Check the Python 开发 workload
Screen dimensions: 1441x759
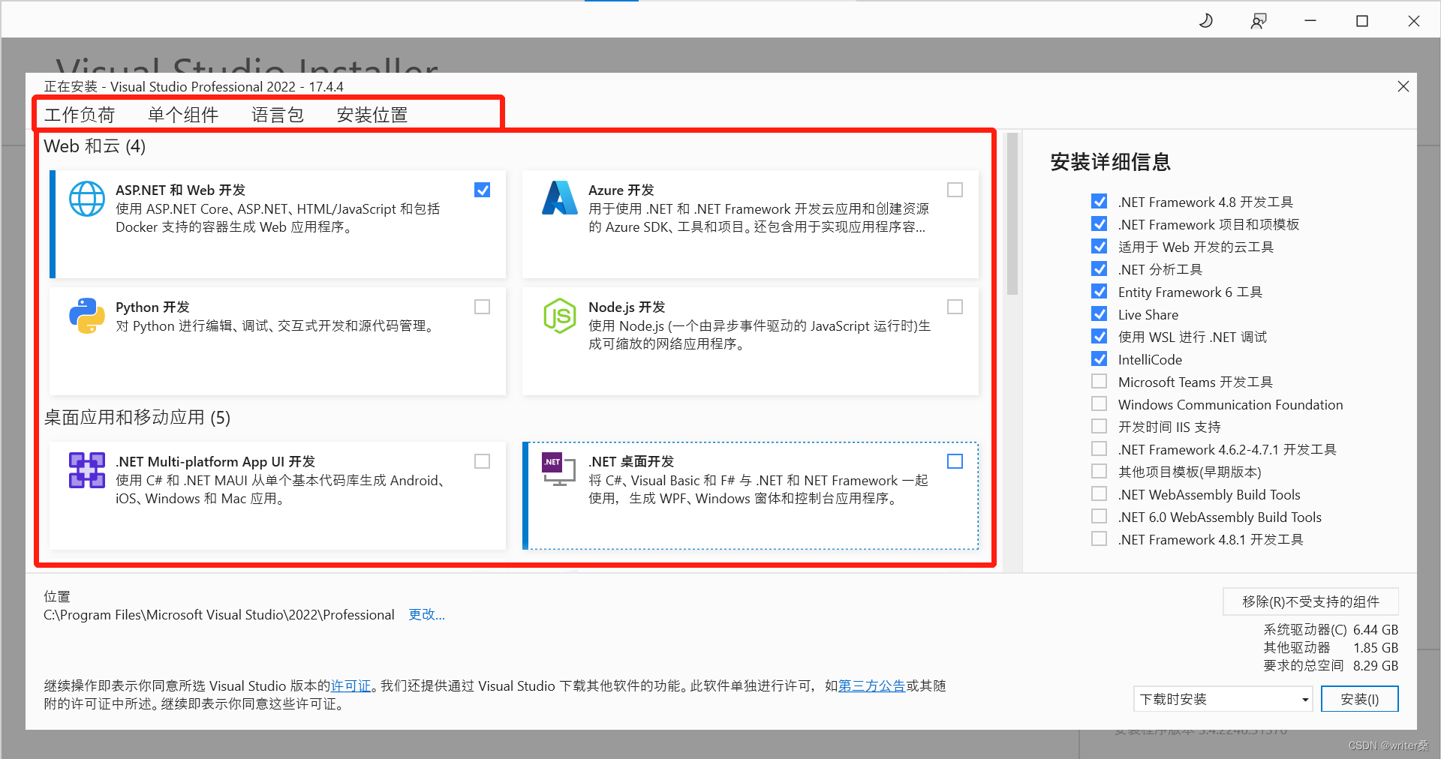pos(483,307)
